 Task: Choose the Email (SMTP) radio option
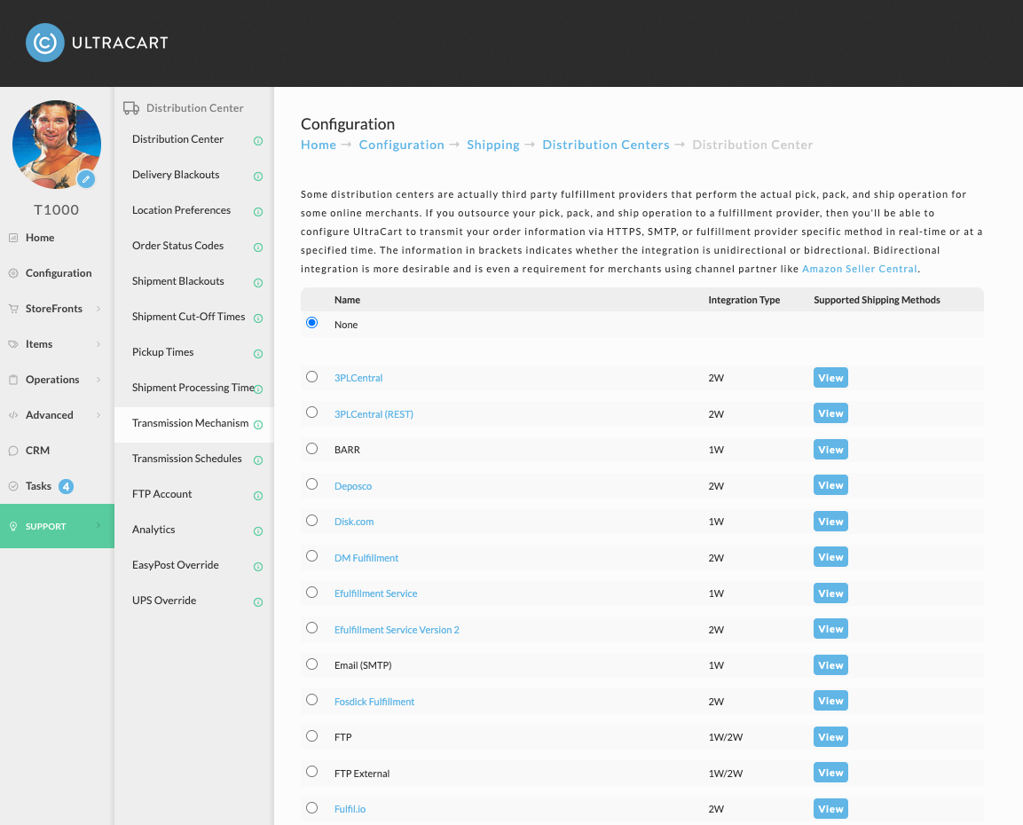click(x=311, y=664)
